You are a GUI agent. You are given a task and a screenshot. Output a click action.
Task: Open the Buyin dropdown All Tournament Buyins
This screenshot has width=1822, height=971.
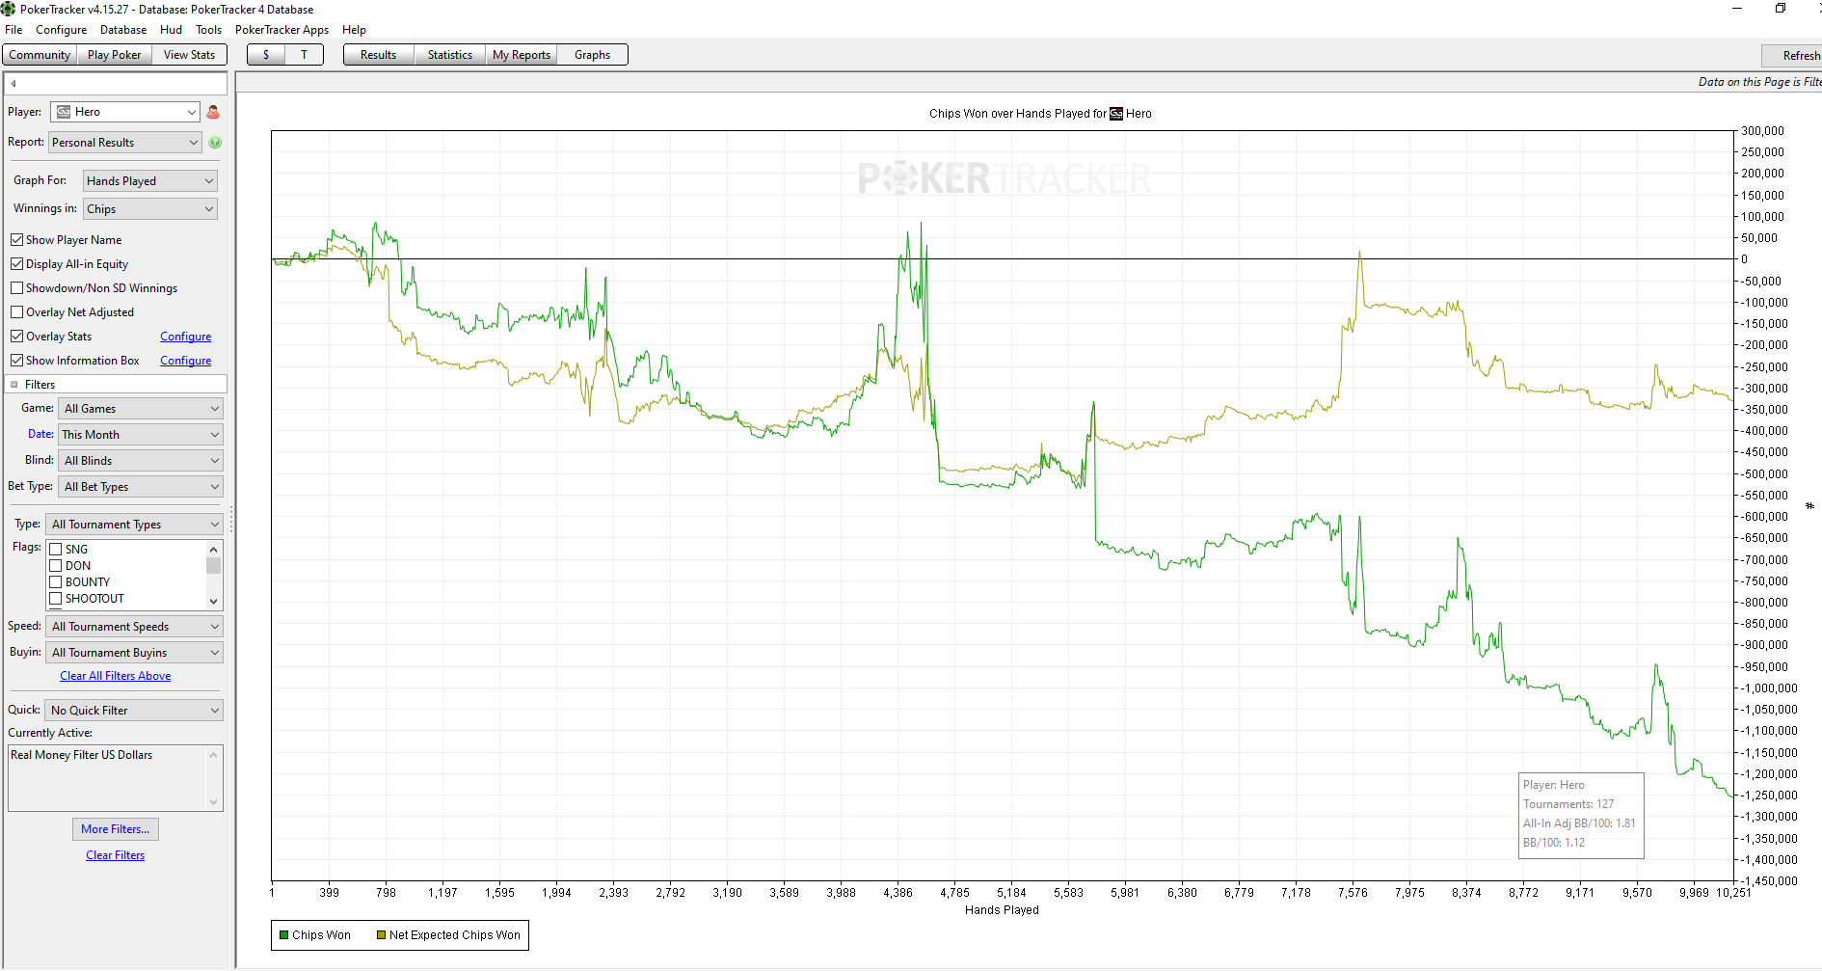135,653
